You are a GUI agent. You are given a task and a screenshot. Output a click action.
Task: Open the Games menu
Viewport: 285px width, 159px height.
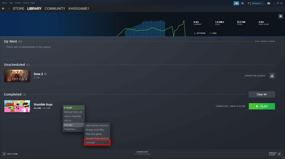pyautogui.click(x=26, y=3)
